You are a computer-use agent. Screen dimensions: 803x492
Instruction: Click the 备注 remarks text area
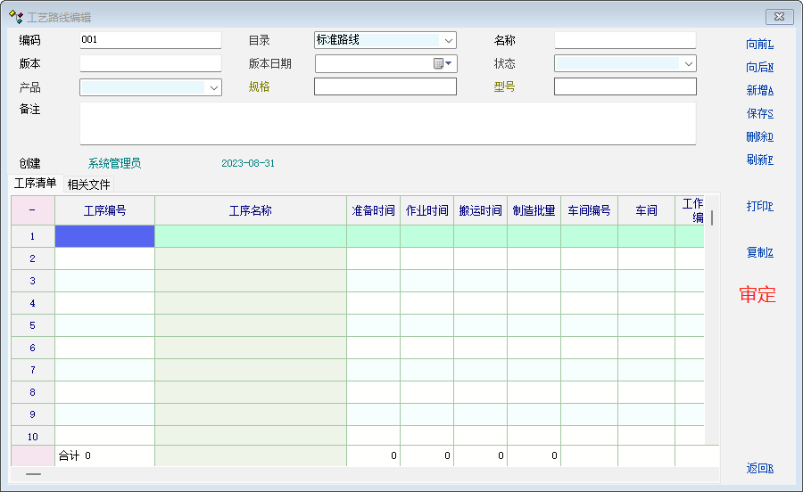[387, 123]
